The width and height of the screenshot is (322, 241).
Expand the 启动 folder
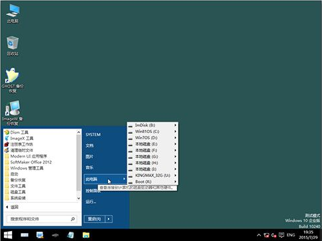[11, 174]
